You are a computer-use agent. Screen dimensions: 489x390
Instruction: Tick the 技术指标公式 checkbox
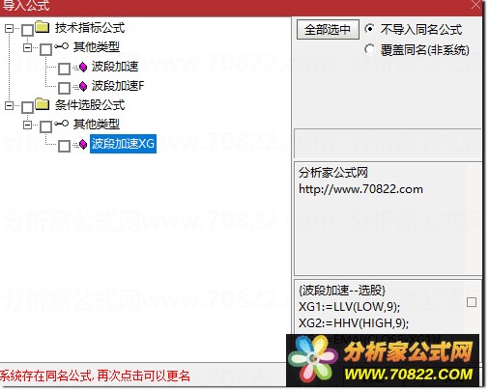coord(27,31)
